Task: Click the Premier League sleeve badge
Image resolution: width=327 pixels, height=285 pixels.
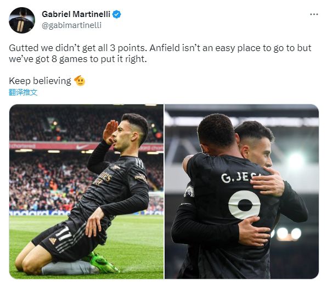Action: click(189, 192)
